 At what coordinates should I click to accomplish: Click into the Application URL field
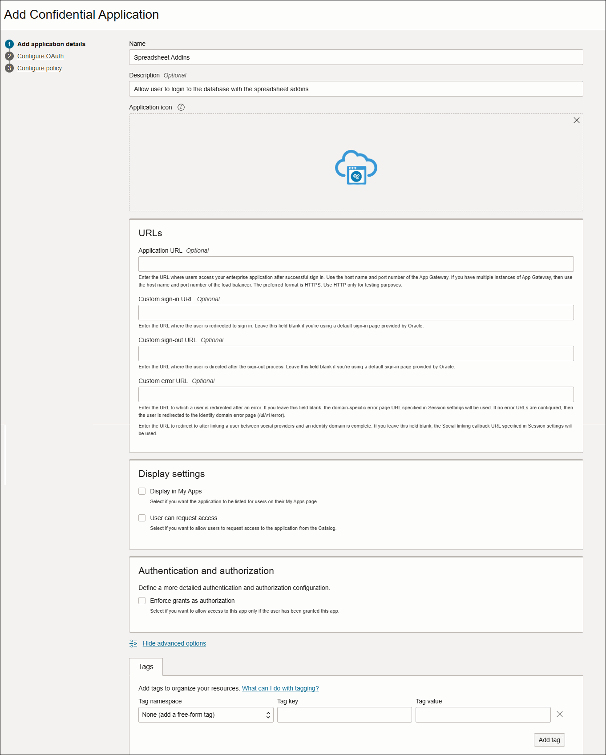(356, 264)
